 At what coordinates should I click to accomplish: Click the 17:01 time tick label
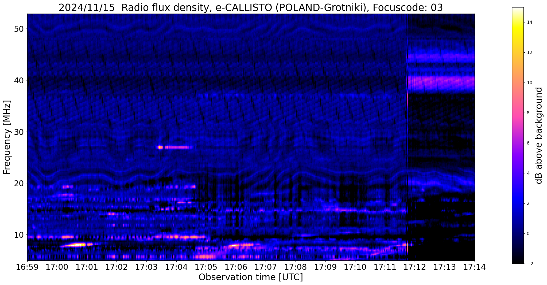87,267
